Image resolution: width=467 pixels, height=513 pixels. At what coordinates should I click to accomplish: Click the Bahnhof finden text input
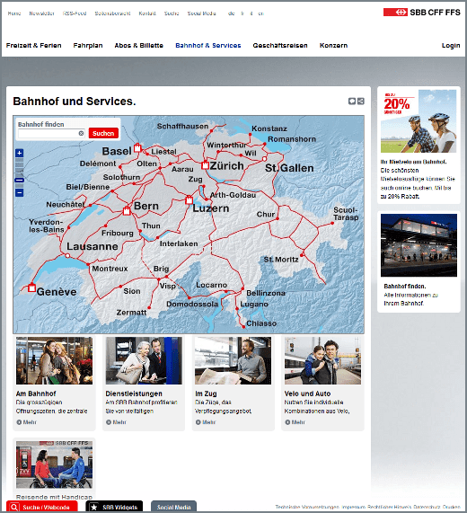(48, 133)
